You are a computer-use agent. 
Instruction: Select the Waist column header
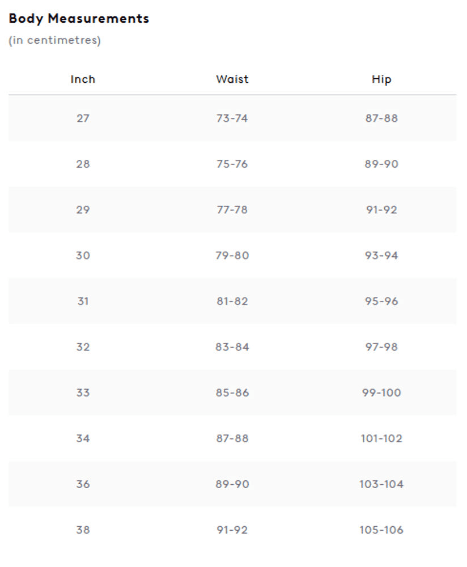click(232, 79)
